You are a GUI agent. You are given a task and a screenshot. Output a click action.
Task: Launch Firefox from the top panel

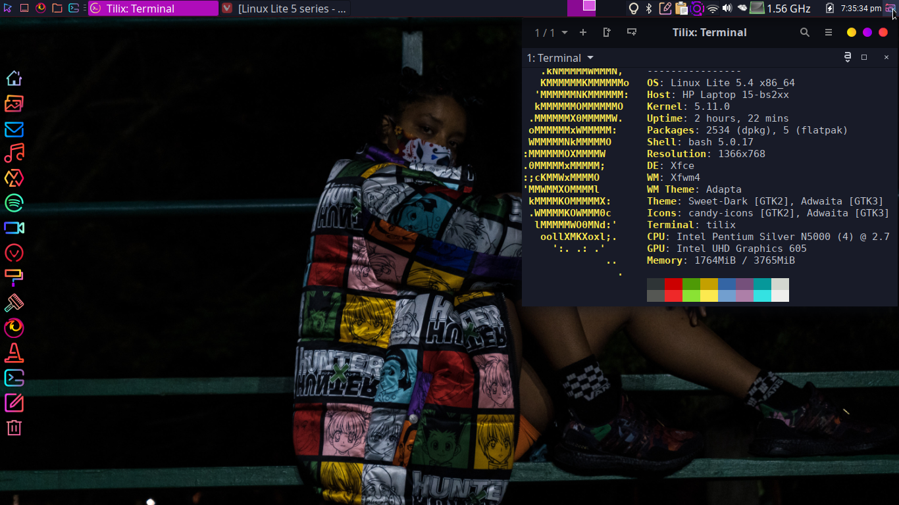pos(41,8)
